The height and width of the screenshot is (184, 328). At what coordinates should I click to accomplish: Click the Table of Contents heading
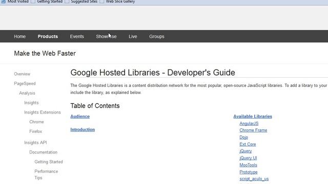click(x=95, y=106)
